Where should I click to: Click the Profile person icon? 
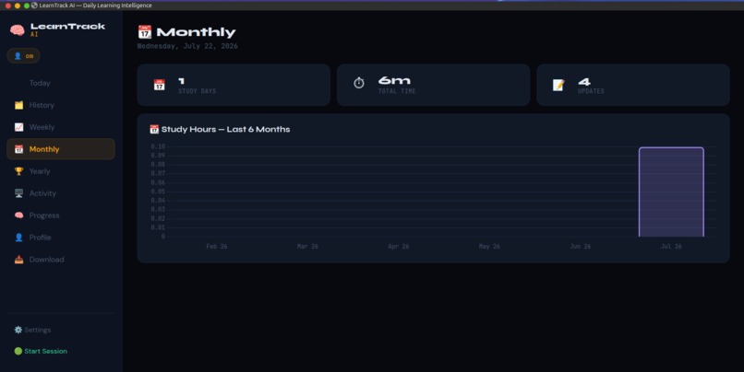19,238
